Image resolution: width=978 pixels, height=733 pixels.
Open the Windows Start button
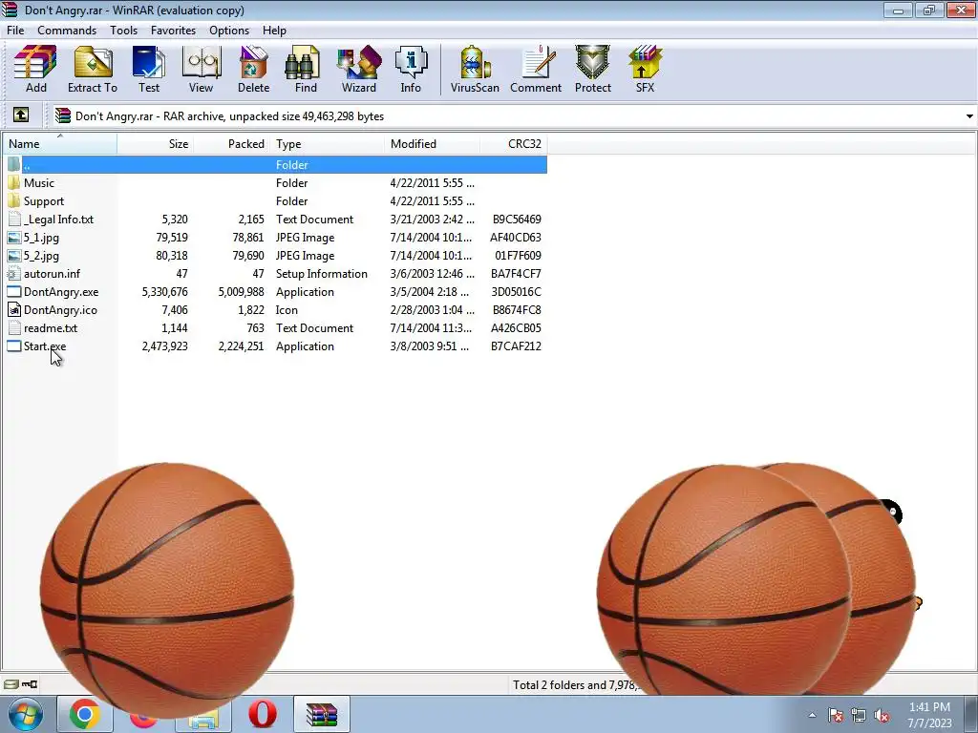click(x=25, y=714)
